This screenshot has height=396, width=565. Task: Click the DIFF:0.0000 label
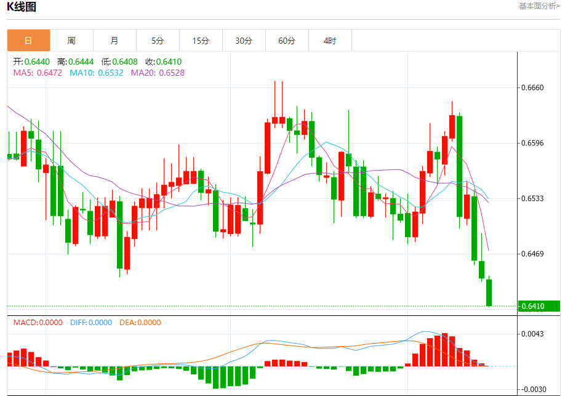pyautogui.click(x=91, y=323)
